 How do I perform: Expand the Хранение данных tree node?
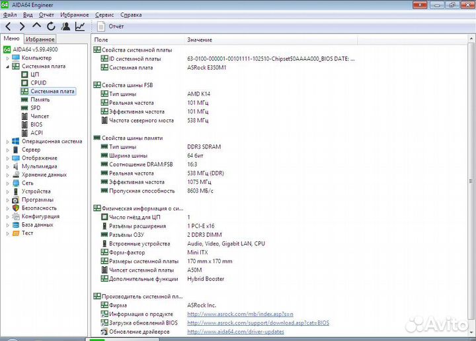pos(7,175)
